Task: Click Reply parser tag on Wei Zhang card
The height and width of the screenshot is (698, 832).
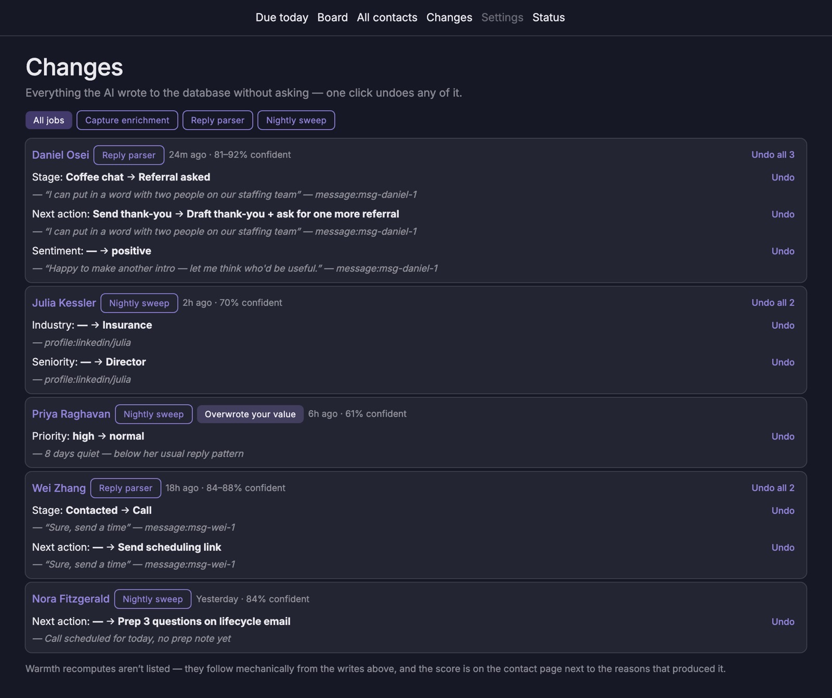Action: click(x=126, y=488)
